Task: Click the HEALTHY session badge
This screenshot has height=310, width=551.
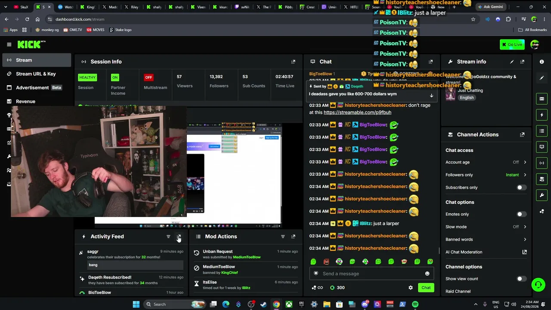Action: [x=87, y=77]
